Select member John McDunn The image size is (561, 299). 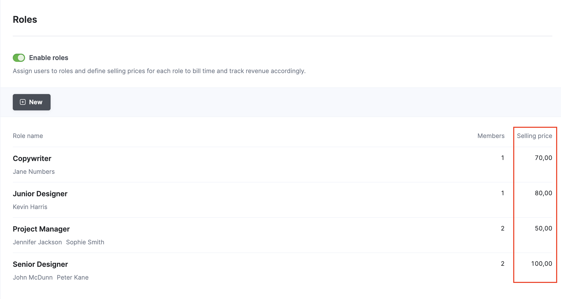pyautogui.click(x=33, y=278)
